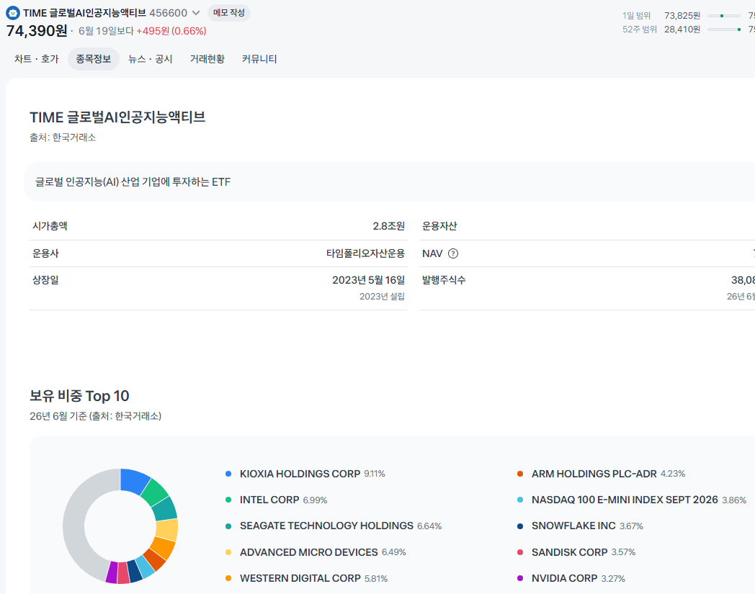Click the NAV help question mark icon
The image size is (755, 594).
pyautogui.click(x=453, y=253)
